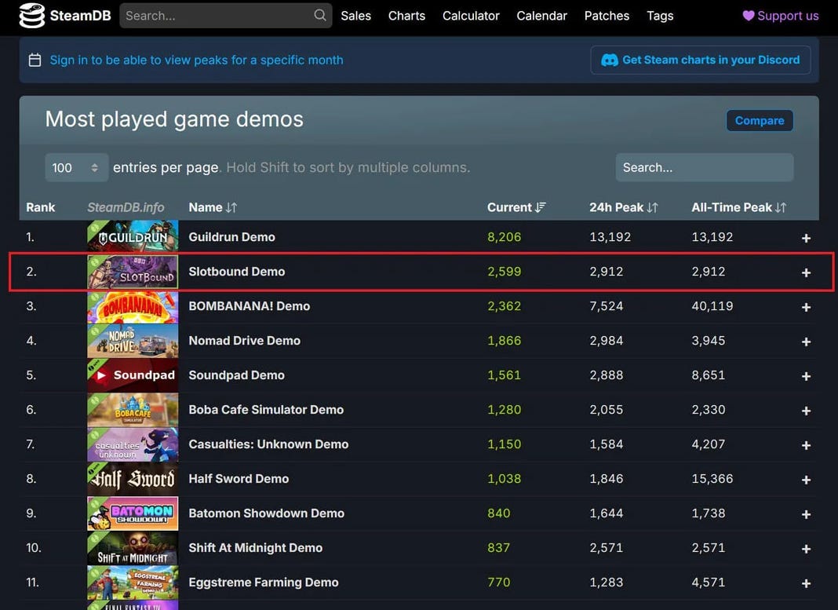Open Batomon Showdown Demo link
This screenshot has height=610, width=838.
click(x=266, y=513)
